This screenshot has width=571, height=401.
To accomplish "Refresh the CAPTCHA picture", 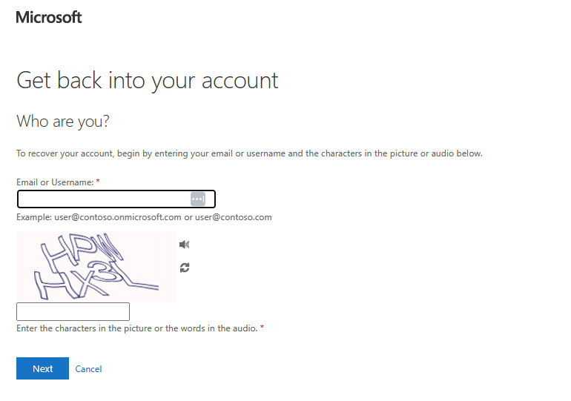I will coord(185,268).
